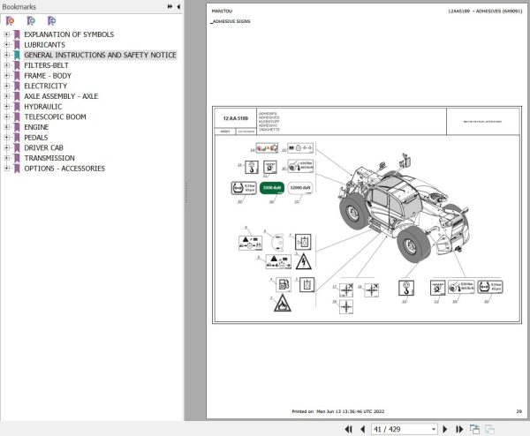Expand the OPTIONS - ACCESSORIES node
Image resolution: width=530 pixels, height=436 pixels.
6,169
